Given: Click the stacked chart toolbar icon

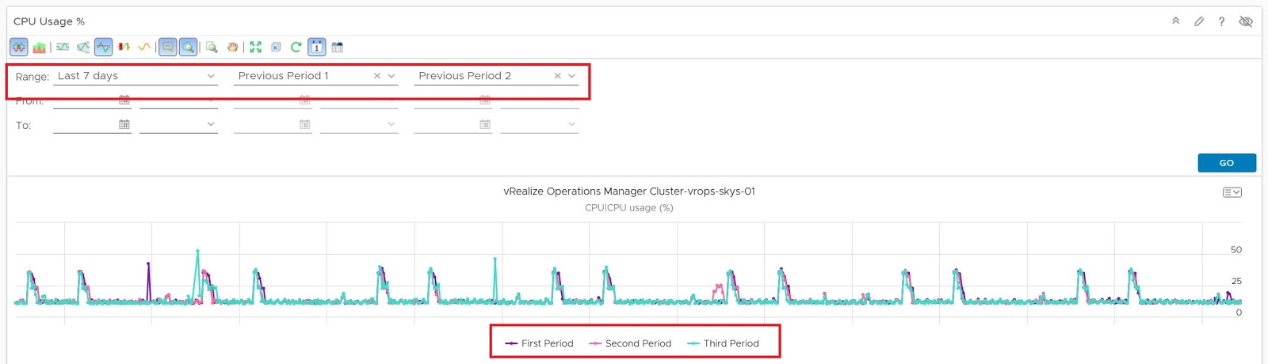Looking at the screenshot, I should tap(39, 47).
